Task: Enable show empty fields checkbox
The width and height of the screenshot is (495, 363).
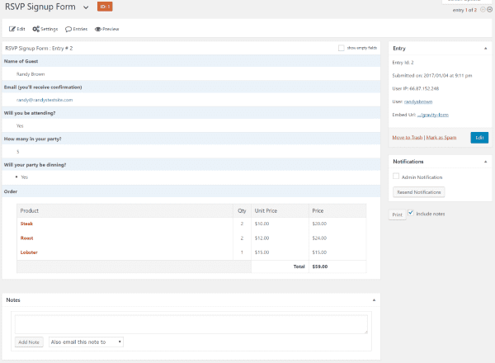Action: pos(341,48)
